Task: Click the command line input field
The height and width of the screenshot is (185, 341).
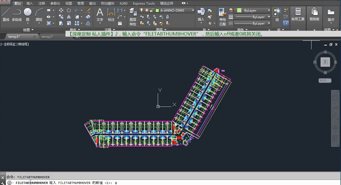Action: click(x=173, y=183)
